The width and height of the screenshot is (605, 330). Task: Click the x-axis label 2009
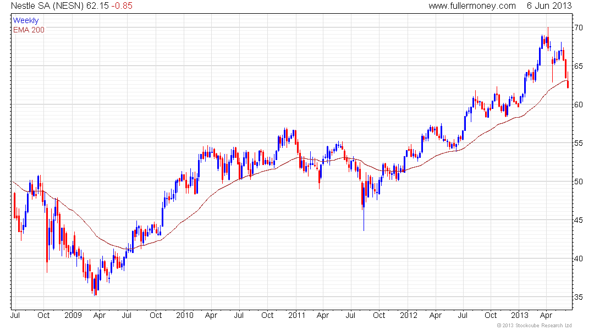click(73, 315)
